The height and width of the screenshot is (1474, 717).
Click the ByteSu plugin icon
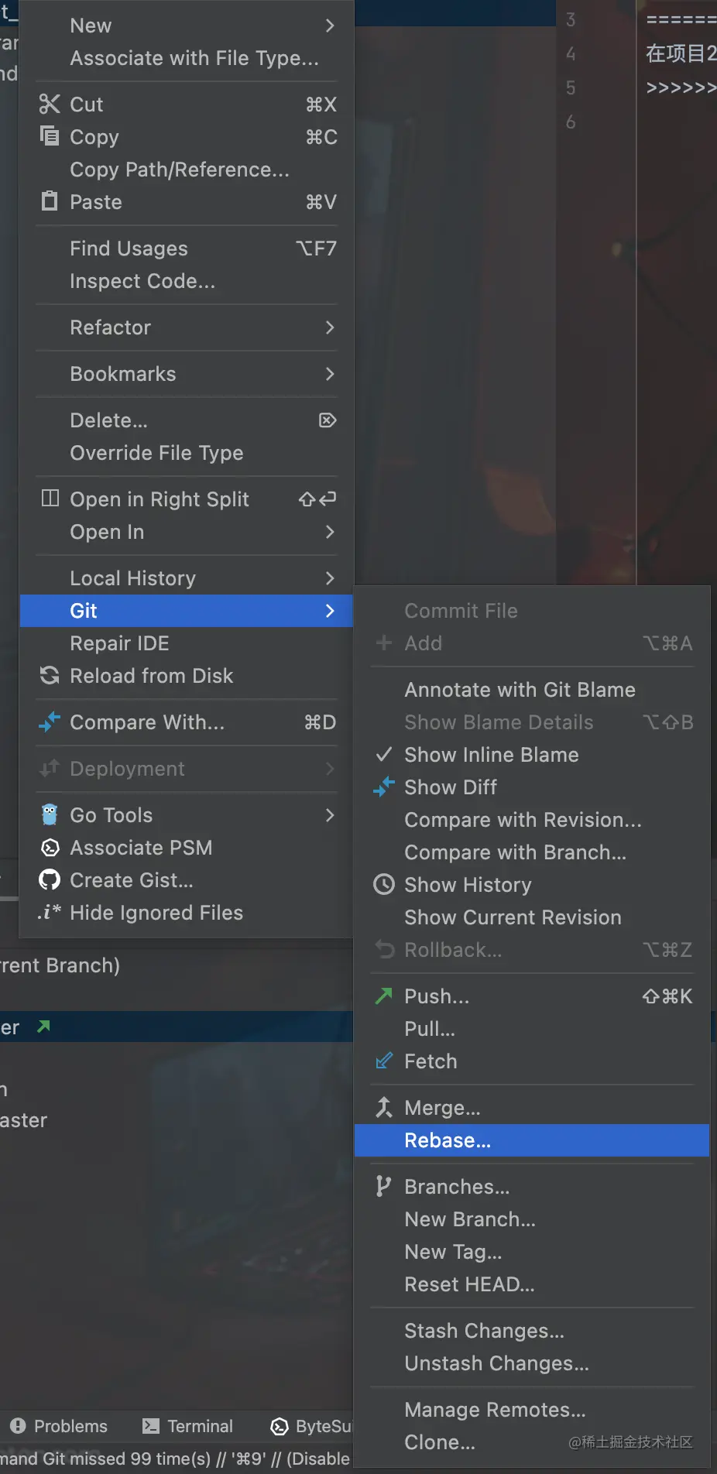(x=280, y=1426)
